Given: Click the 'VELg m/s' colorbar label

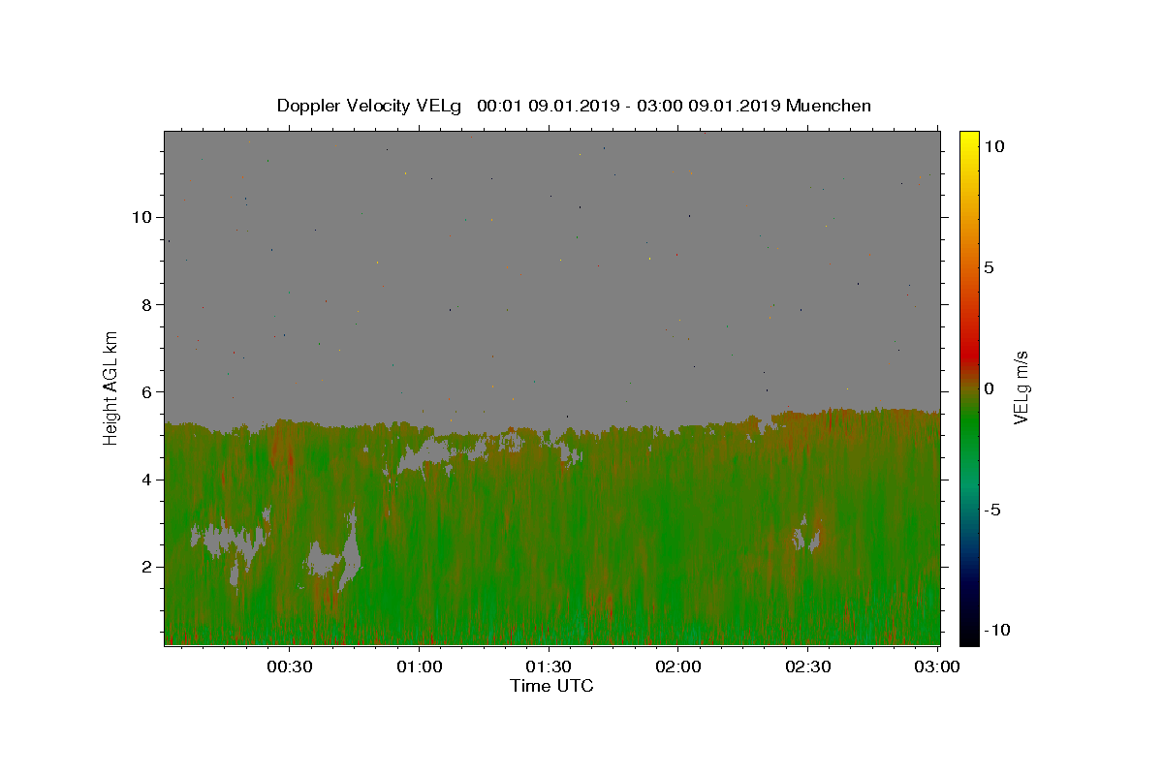Looking at the screenshot, I should coord(1021,387).
